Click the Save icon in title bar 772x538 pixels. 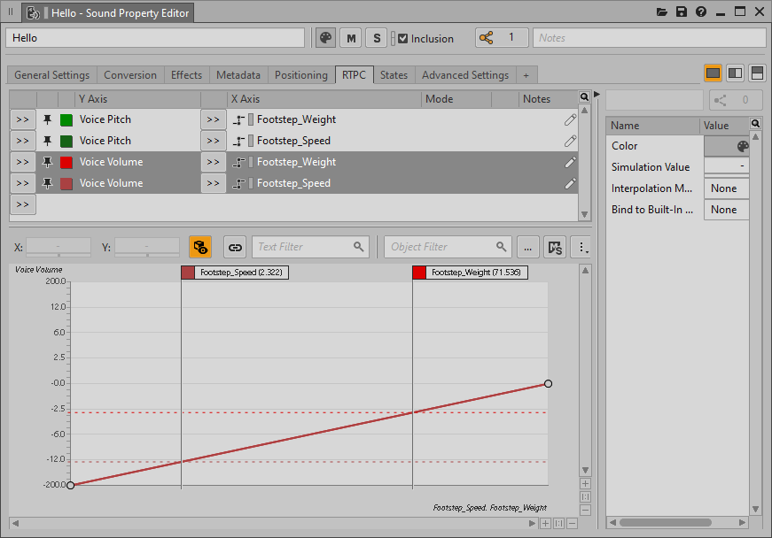[682, 12]
